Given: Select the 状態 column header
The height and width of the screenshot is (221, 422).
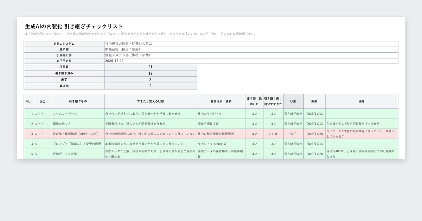Looking at the screenshot, I should [x=293, y=101].
